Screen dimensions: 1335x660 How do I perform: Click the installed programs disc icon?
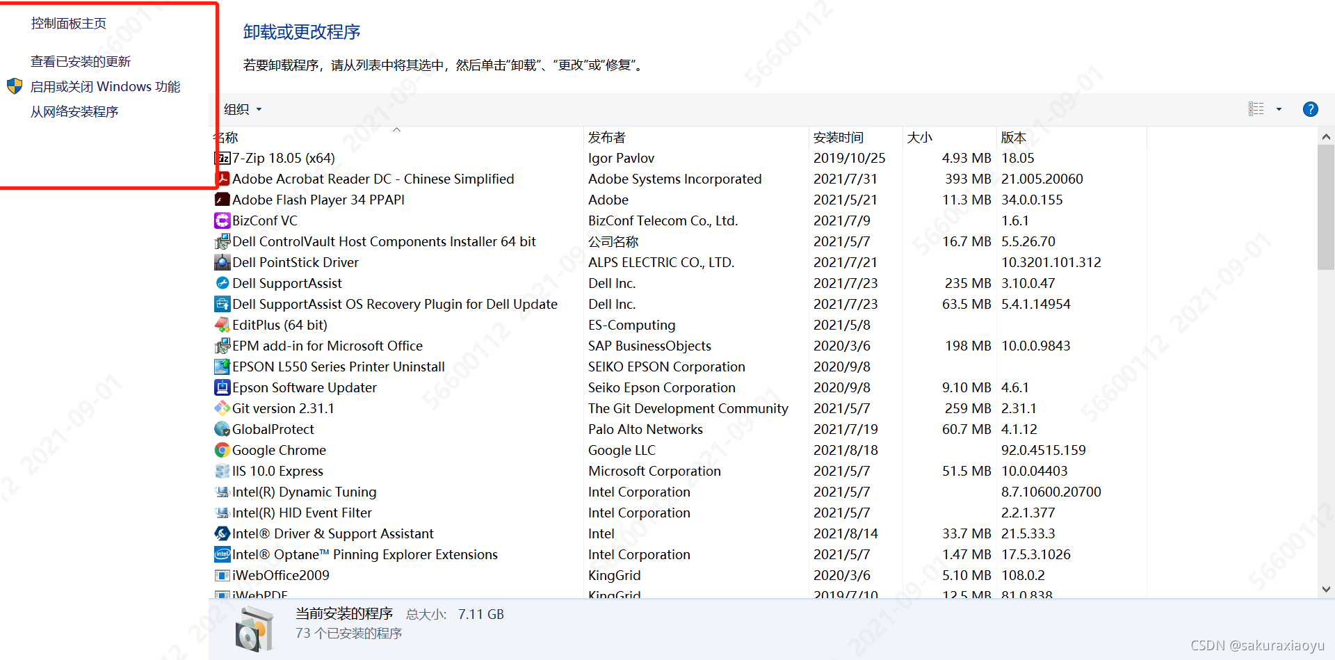254,629
